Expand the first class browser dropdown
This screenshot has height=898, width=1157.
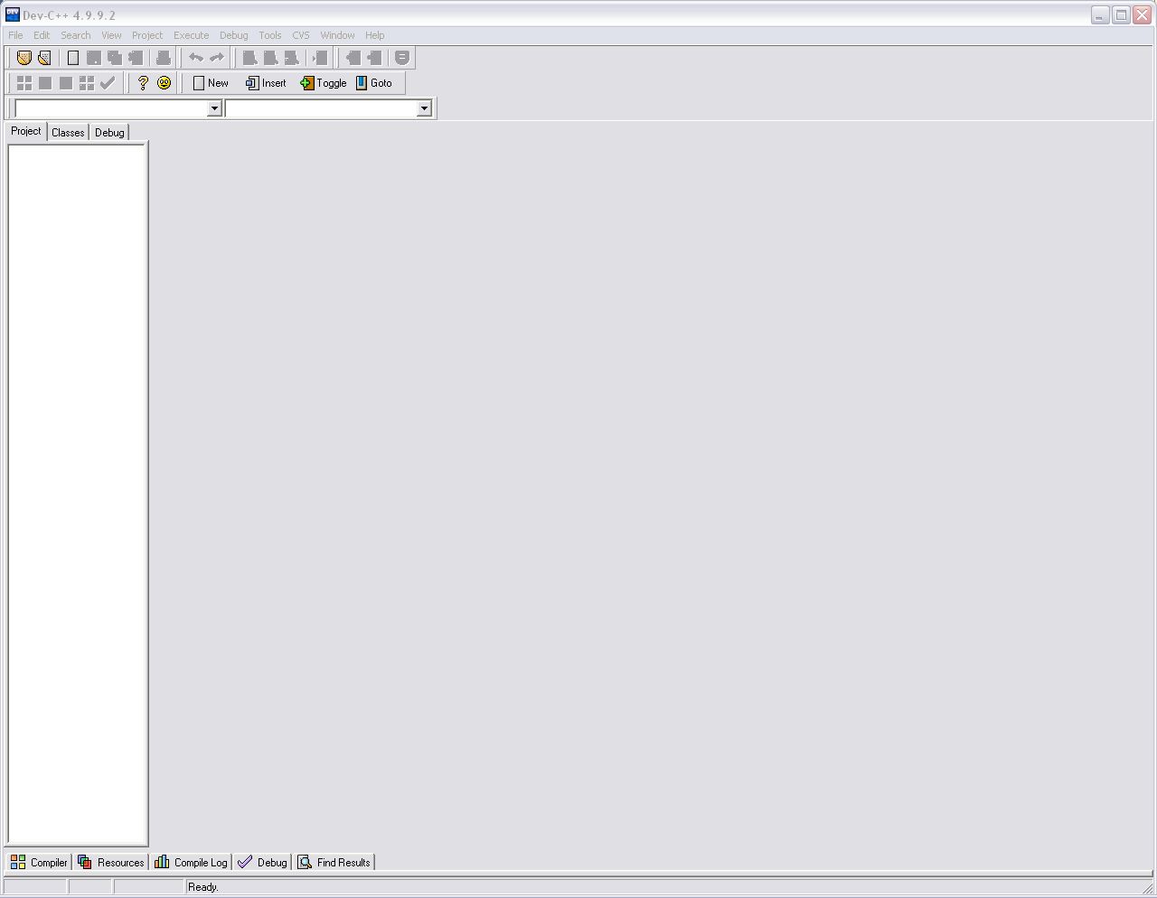[x=214, y=108]
